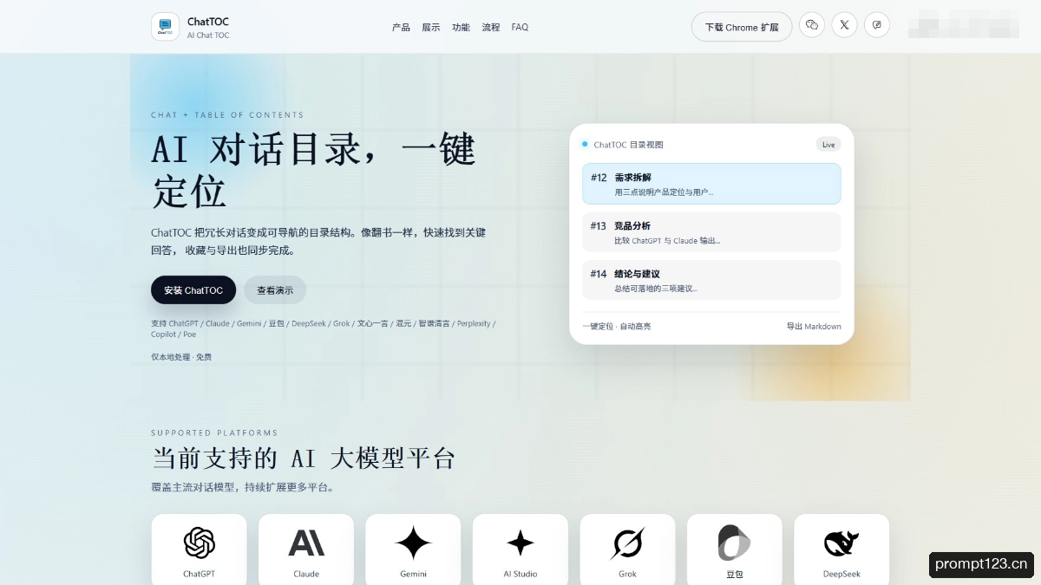Select the Gemini platform card
This screenshot has width=1041, height=585.
(413, 549)
